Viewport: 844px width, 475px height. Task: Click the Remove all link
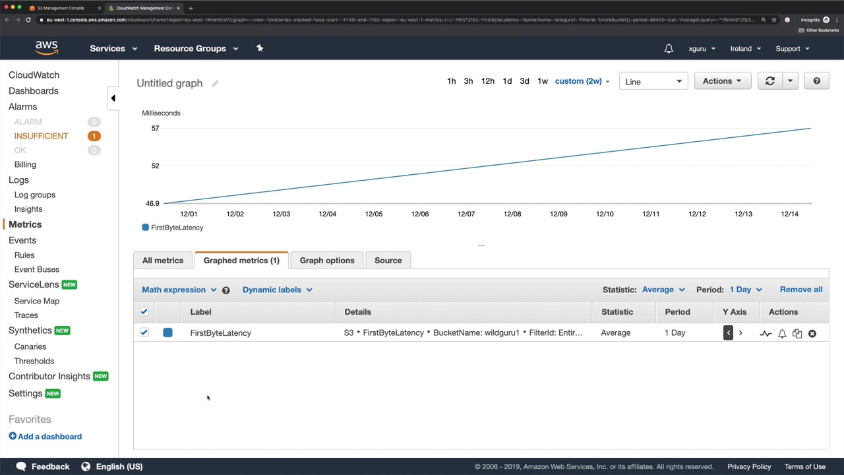pos(801,290)
